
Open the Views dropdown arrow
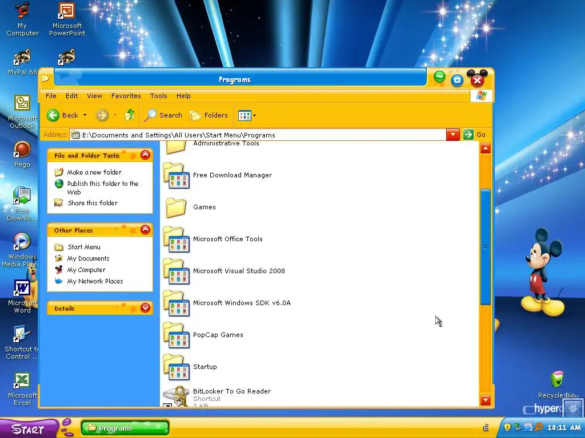click(x=254, y=116)
